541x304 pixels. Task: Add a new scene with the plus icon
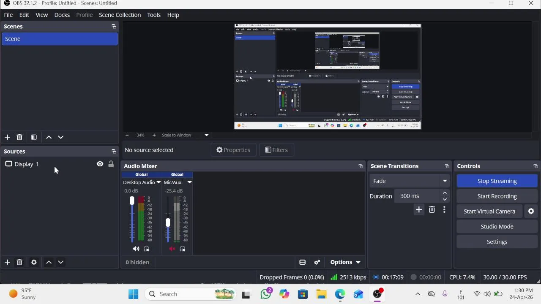pos(7,137)
